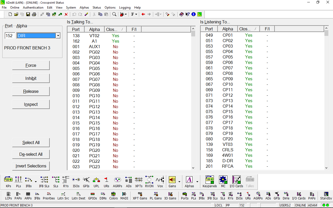The height and width of the screenshot is (208, 333).
Task: Click the Inhibit button
Action: 31,78
